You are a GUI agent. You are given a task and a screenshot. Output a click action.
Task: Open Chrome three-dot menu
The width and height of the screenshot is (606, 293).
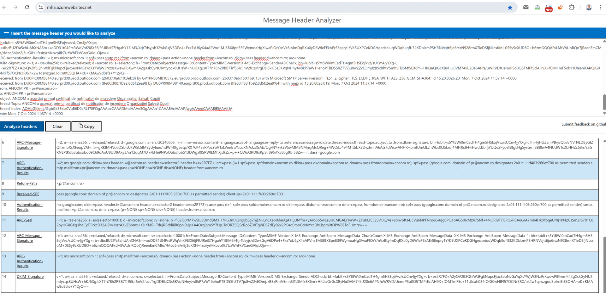(600, 7)
